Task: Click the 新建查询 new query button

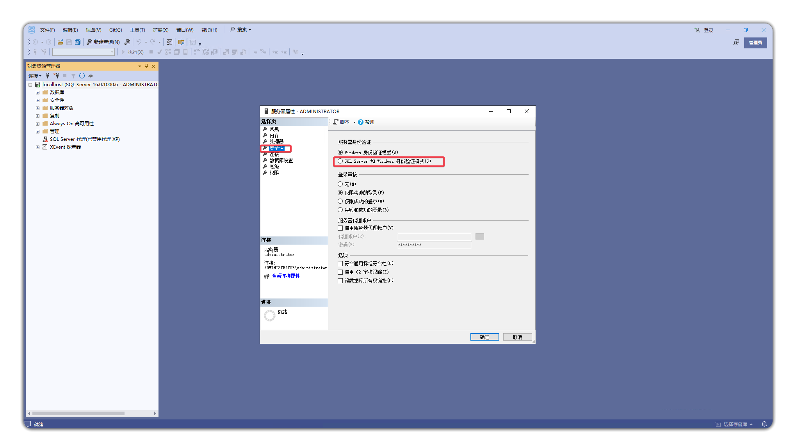Action: click(x=103, y=42)
